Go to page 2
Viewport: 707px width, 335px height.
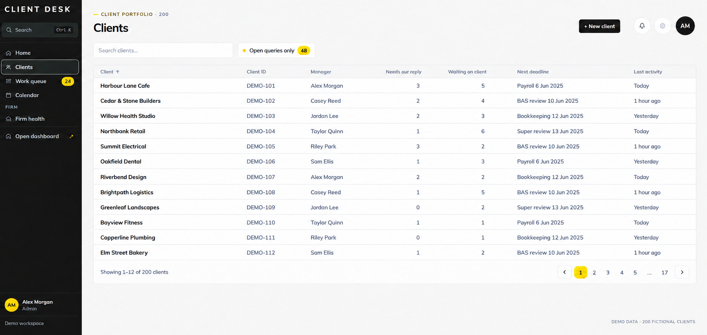click(594, 272)
